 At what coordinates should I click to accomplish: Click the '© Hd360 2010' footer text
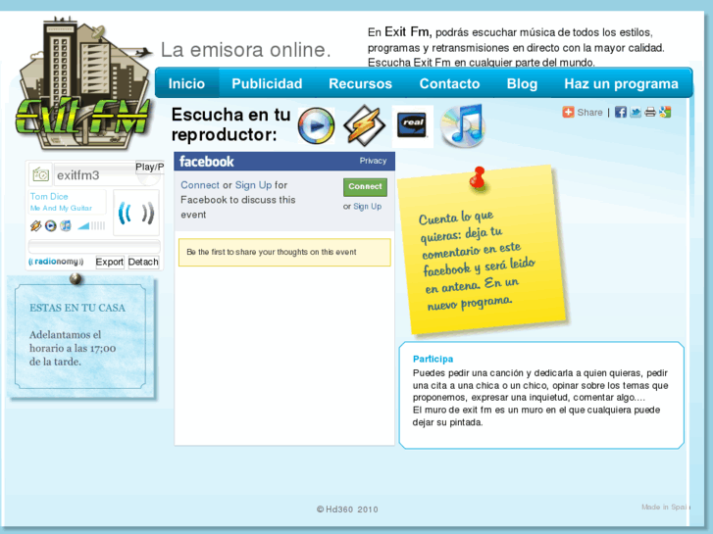point(347,510)
